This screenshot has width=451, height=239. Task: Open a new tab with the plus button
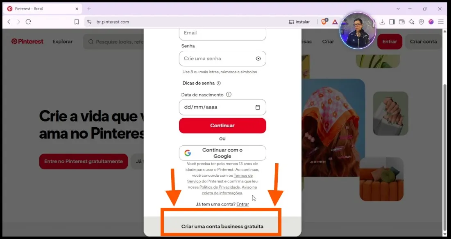click(89, 9)
